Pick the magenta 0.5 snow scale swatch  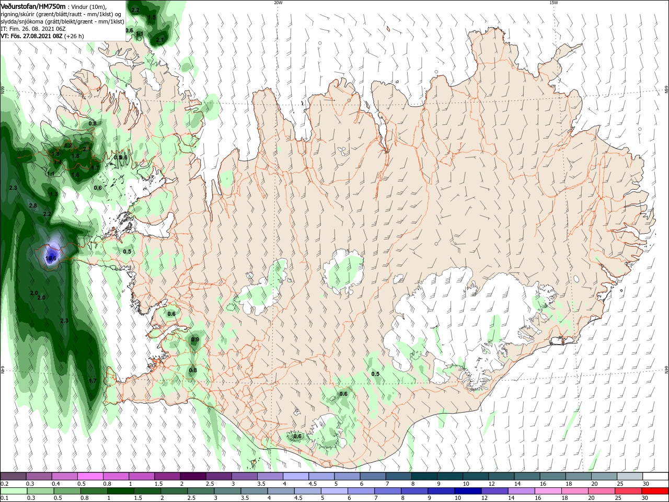(90, 476)
